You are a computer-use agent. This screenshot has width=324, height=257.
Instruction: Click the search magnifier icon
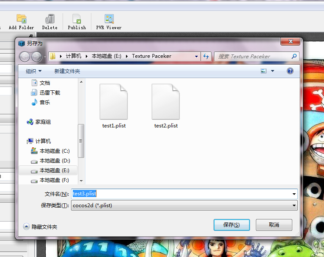point(294,56)
